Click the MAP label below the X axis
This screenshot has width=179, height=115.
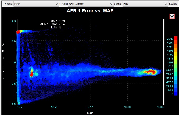(90, 113)
